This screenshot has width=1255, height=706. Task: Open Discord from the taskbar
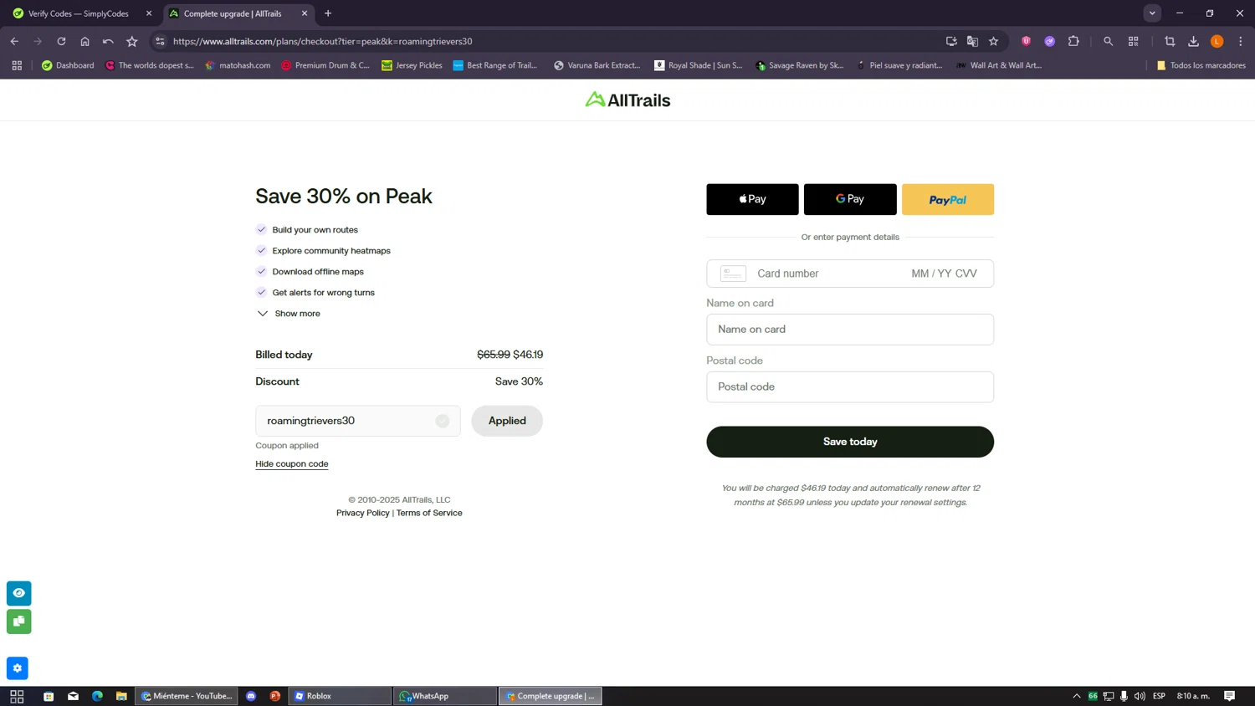pos(251,696)
